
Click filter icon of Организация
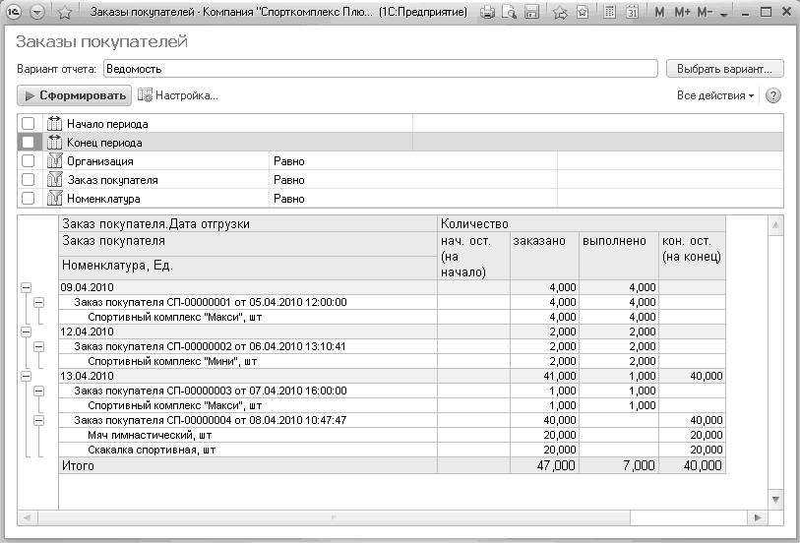click(x=54, y=161)
